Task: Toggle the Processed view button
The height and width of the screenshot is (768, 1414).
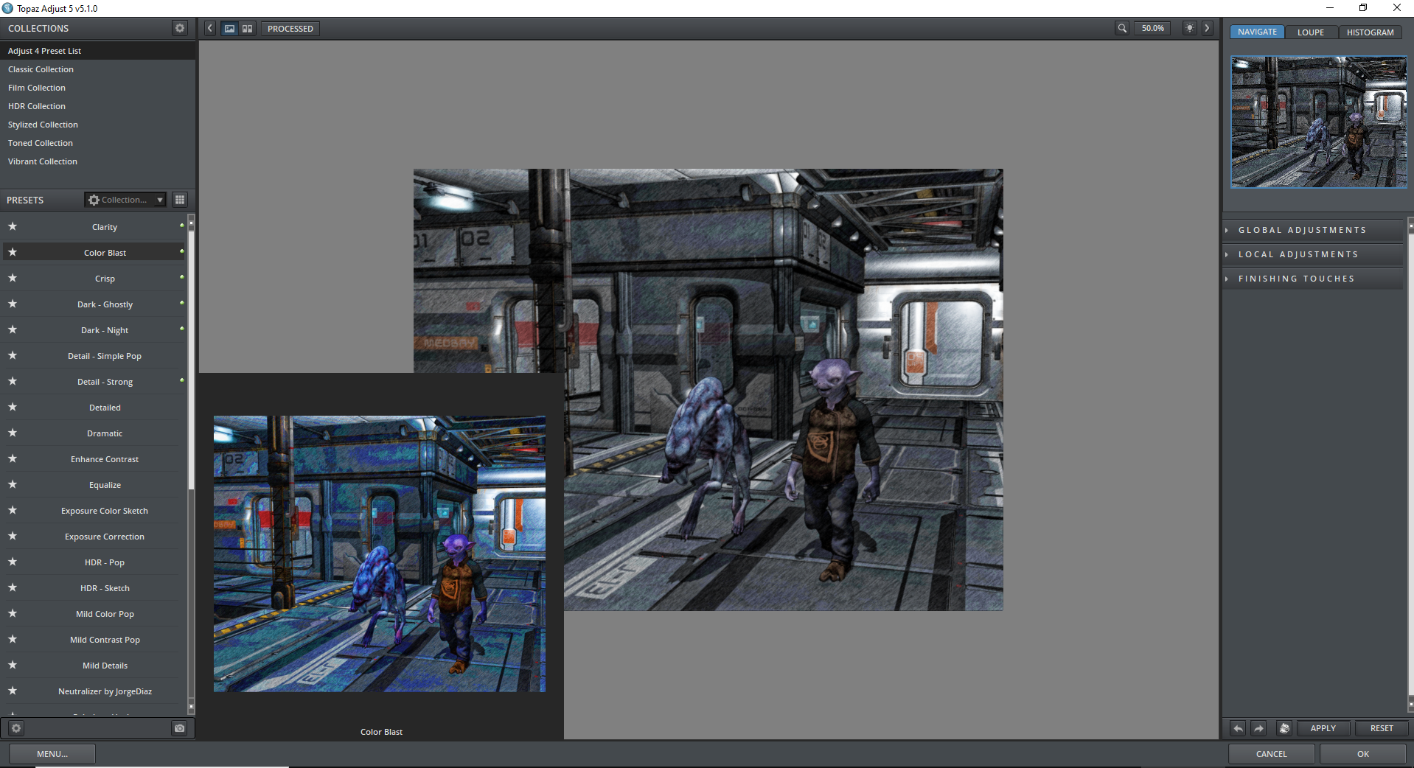Action: [x=290, y=29]
